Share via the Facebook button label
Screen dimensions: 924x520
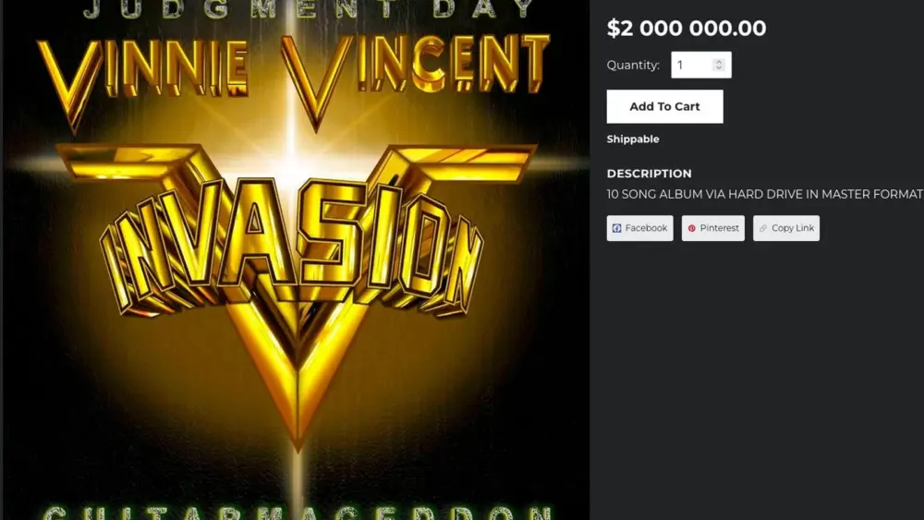pyautogui.click(x=646, y=228)
